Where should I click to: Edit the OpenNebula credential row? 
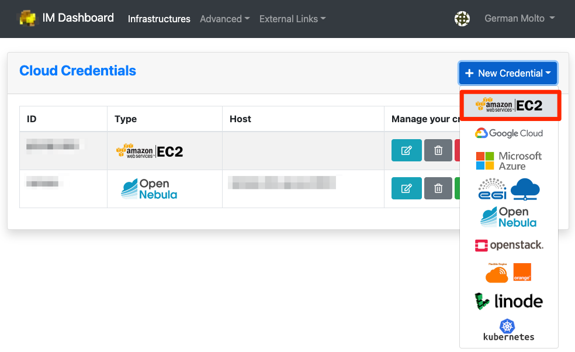[406, 188]
